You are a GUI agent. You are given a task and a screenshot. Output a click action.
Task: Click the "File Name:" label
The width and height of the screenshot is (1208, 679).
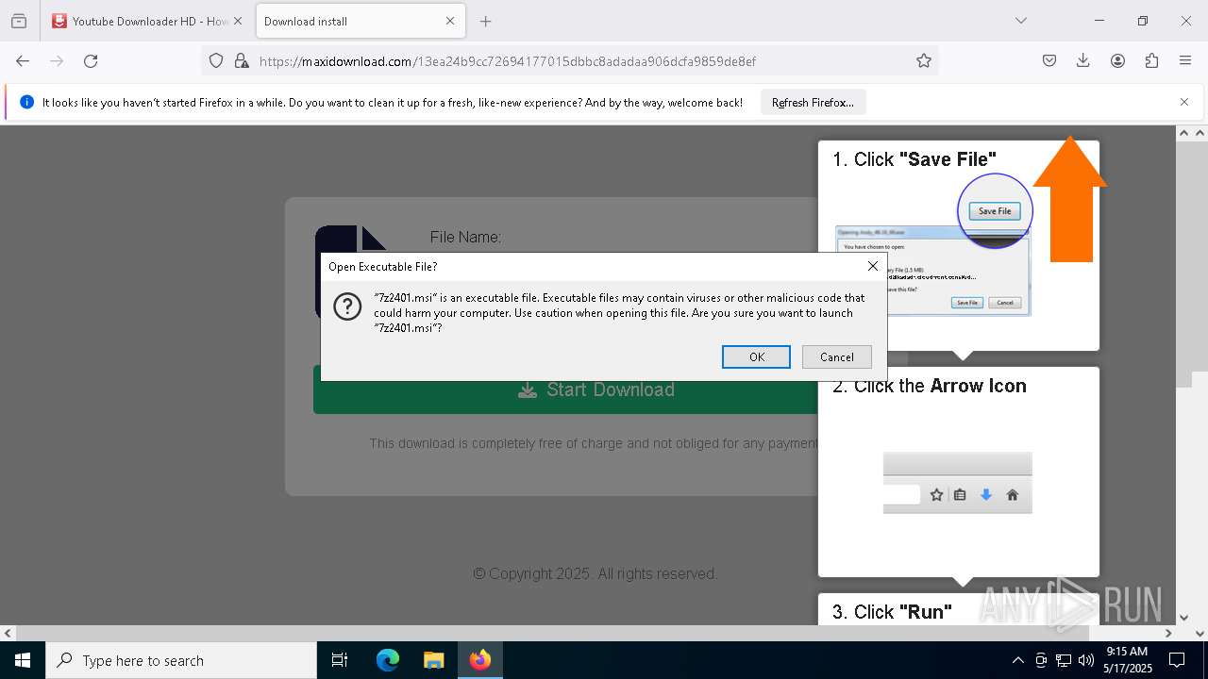[465, 237]
